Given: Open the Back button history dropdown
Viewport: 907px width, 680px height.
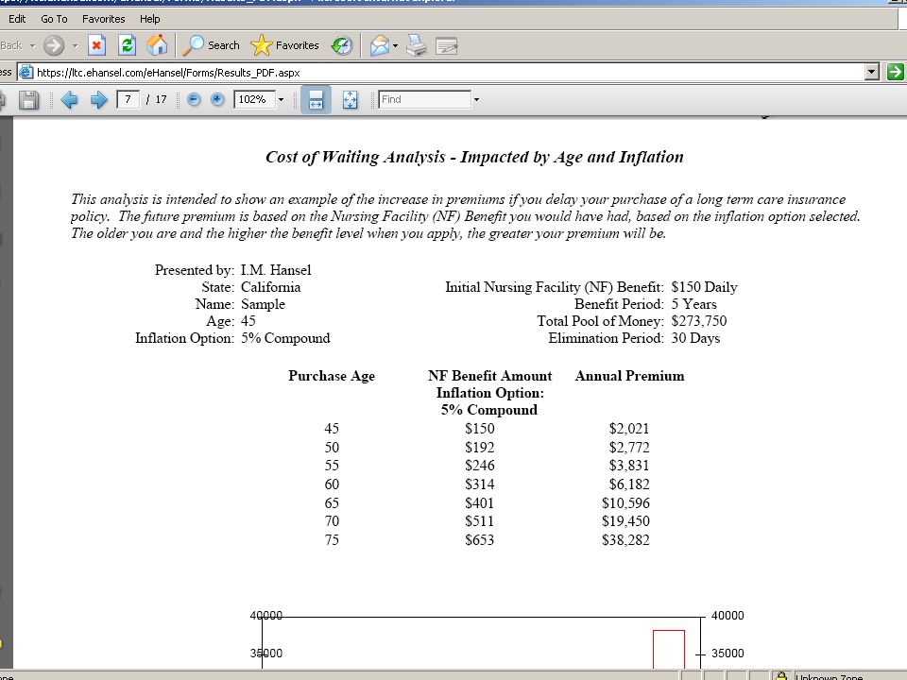Looking at the screenshot, I should tap(32, 45).
